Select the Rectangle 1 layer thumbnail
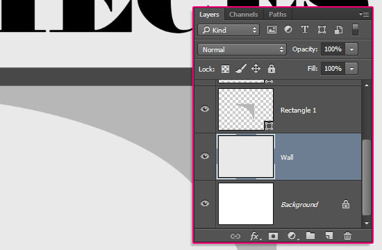The width and height of the screenshot is (382, 250). 246,109
